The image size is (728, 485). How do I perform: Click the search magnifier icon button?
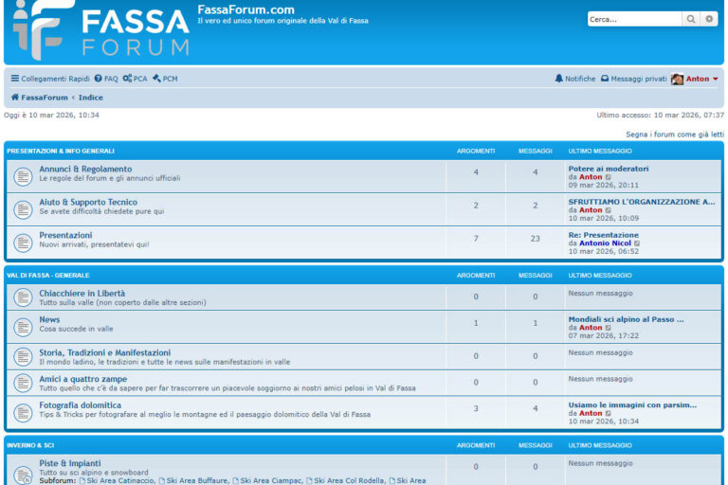691,19
